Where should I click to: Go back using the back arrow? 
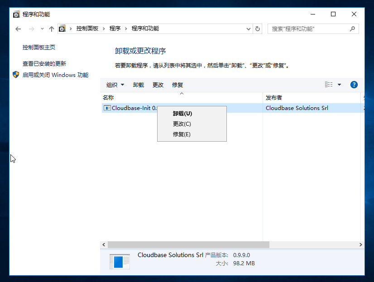pyautogui.click(x=18, y=29)
